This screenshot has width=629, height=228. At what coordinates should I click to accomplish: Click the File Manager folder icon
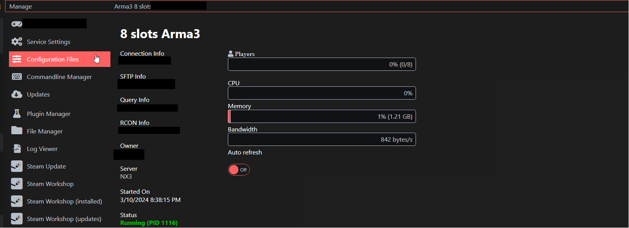[x=17, y=131]
